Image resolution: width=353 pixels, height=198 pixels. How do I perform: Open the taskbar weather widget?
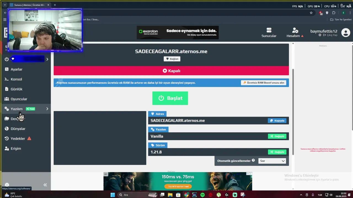[x=13, y=195]
